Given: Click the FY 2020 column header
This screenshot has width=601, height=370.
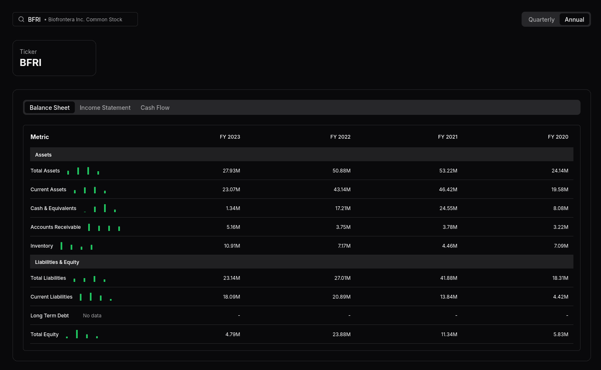Looking at the screenshot, I should (558, 137).
